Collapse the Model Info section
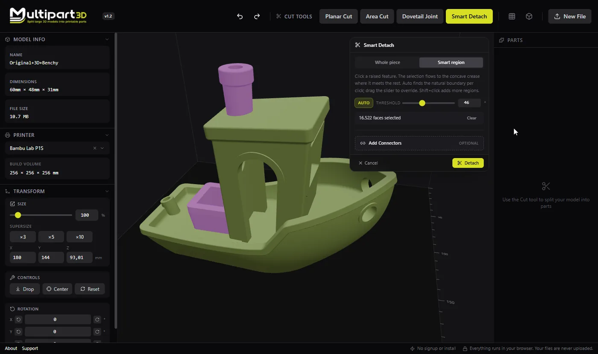598x354 pixels. coord(107,39)
